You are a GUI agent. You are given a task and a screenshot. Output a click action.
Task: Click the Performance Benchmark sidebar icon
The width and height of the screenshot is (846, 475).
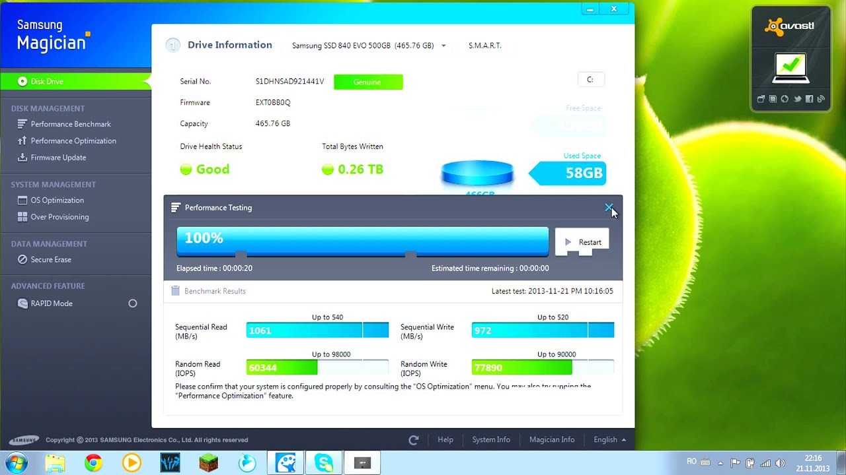[x=22, y=124]
